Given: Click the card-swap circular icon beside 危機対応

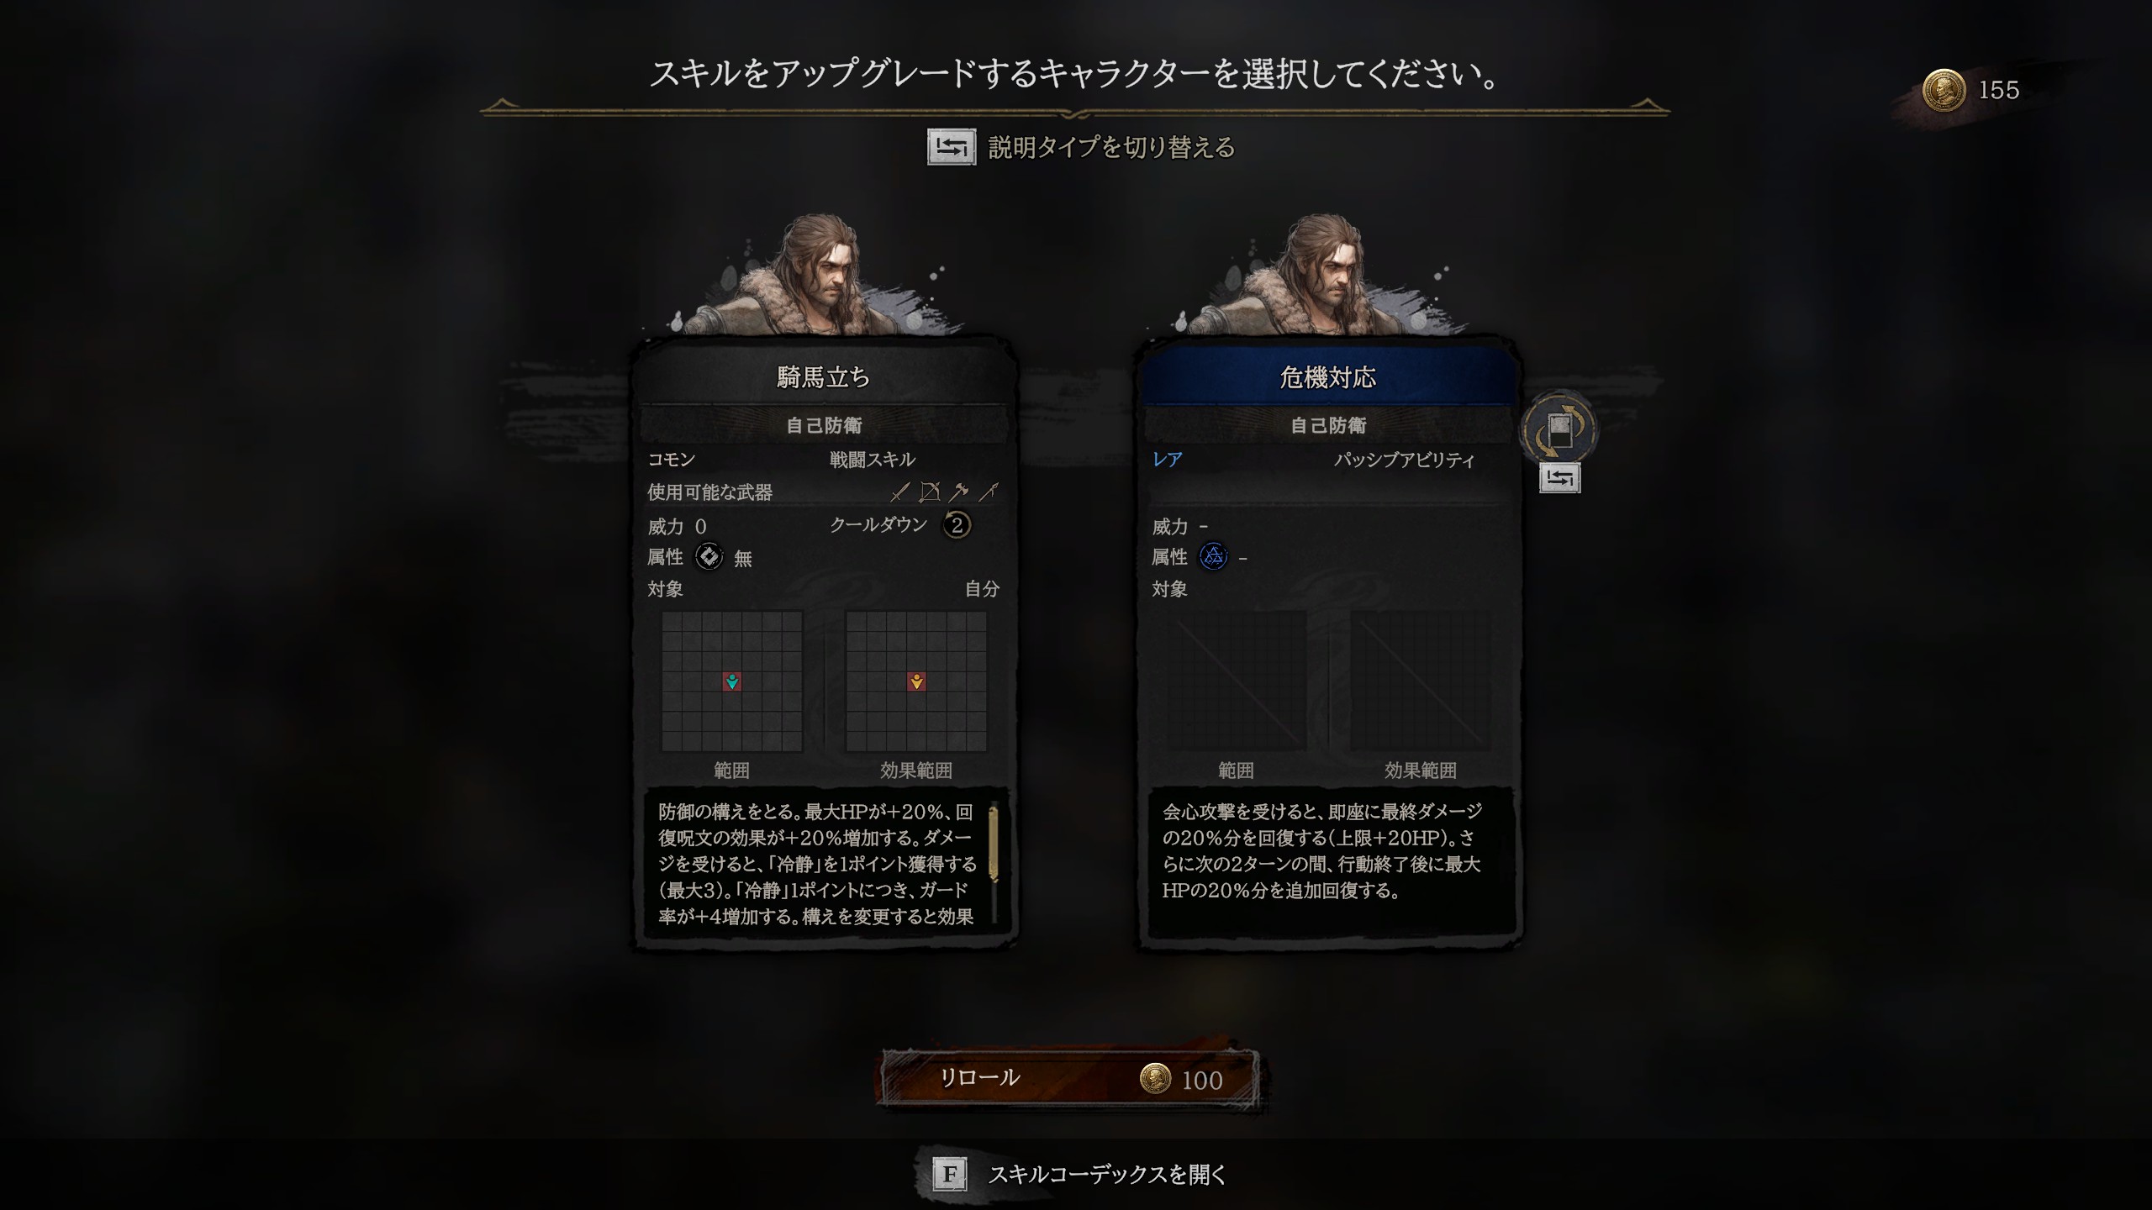Looking at the screenshot, I should pyautogui.click(x=1559, y=429).
